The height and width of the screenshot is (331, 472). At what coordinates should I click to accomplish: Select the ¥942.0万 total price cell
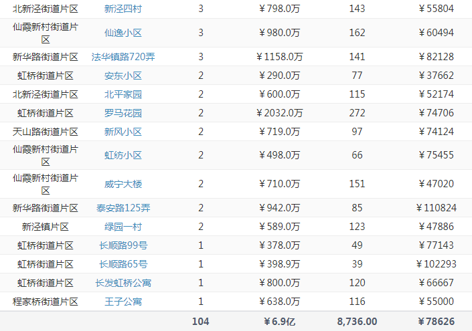tap(279, 208)
